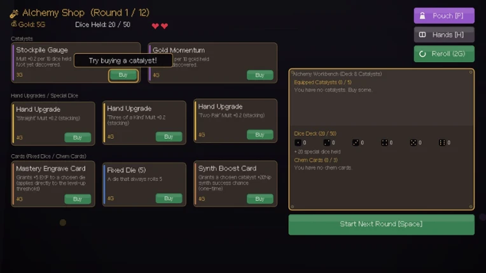Buy the Gold Momentum catalyst

[x=260, y=75]
